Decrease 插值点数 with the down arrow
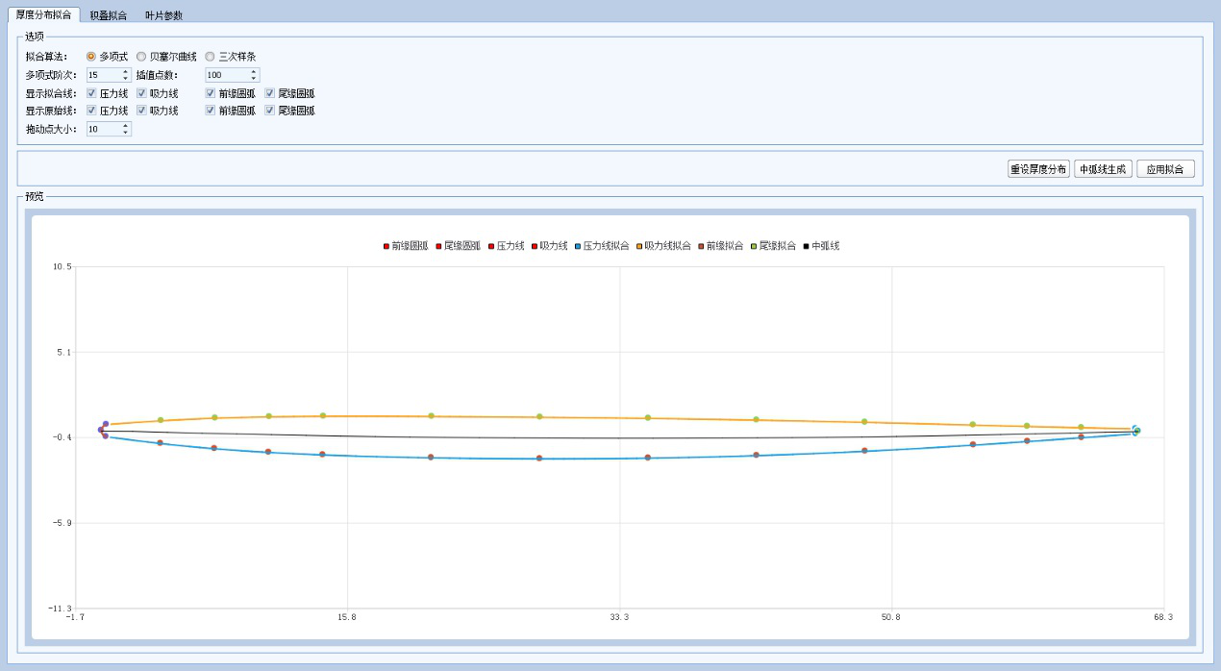1221x671 pixels. [254, 79]
